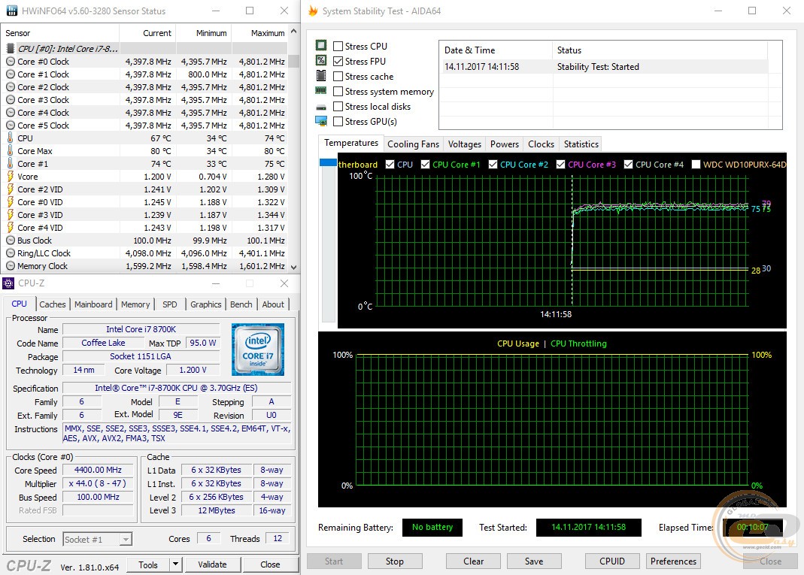
Task: Stop the stability test
Action: [x=395, y=561]
